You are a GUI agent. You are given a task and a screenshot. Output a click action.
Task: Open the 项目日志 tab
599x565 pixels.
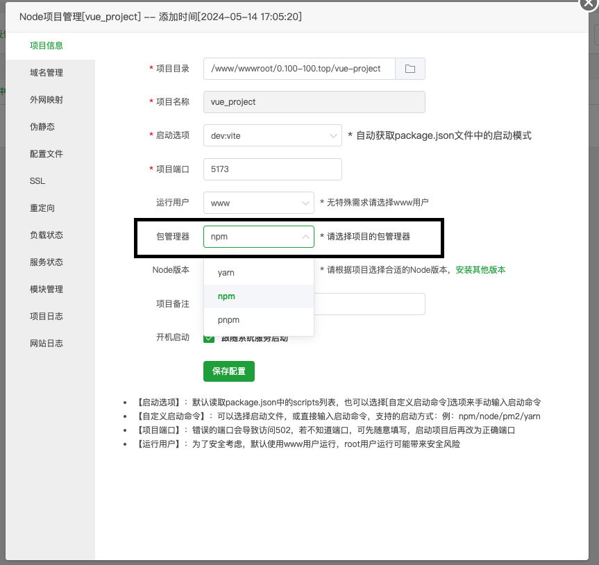click(x=50, y=317)
